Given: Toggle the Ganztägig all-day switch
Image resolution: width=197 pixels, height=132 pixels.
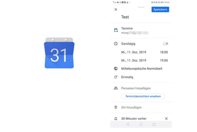Looking at the screenshot, I should pyautogui.click(x=165, y=44).
